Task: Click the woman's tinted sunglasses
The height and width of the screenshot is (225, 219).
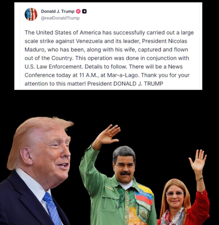Action: (x=175, y=194)
